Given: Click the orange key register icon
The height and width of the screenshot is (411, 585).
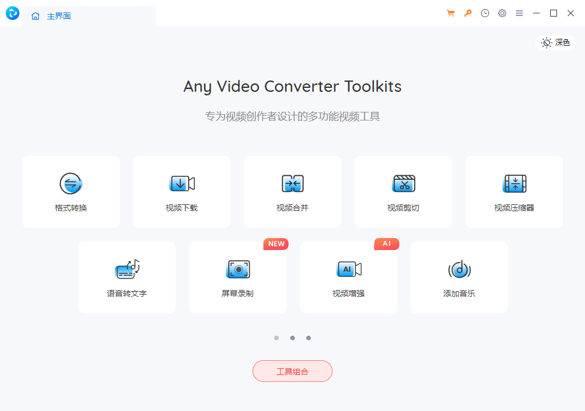Looking at the screenshot, I should click(x=468, y=14).
